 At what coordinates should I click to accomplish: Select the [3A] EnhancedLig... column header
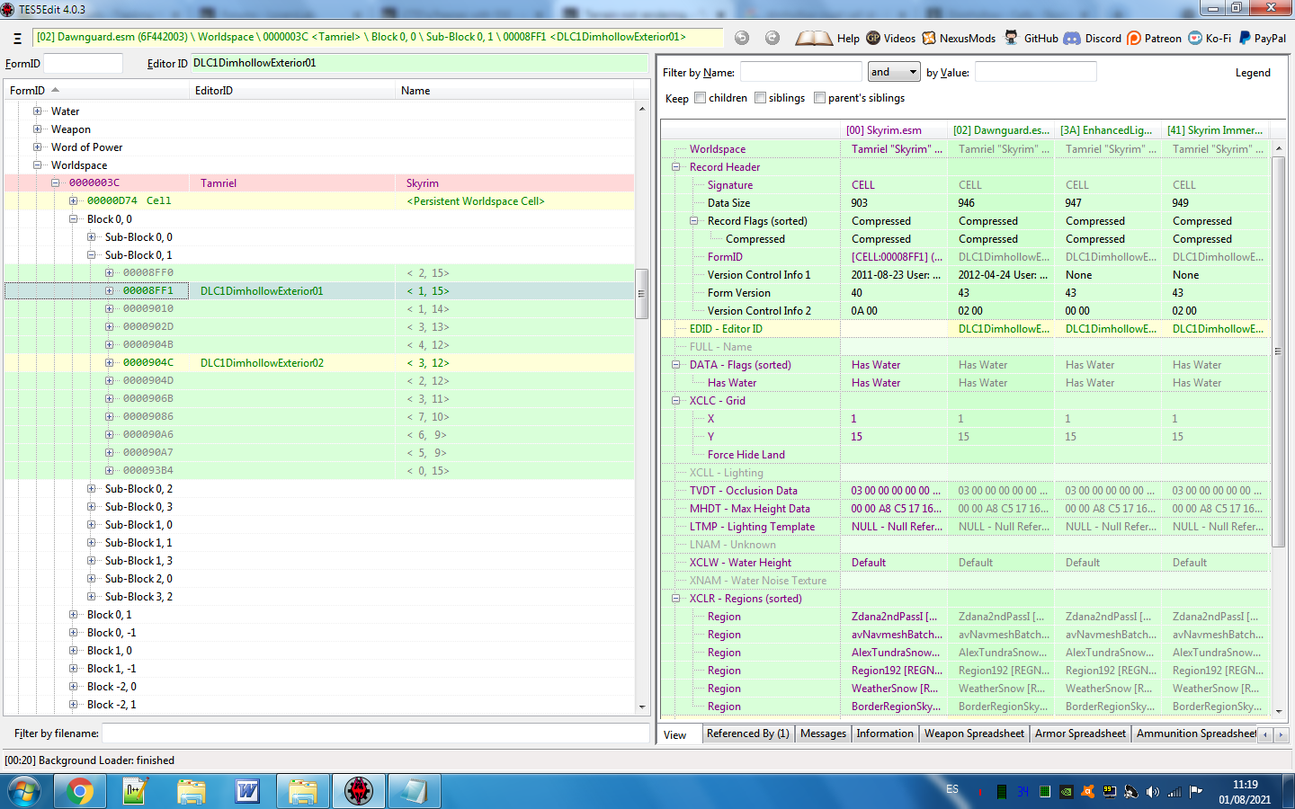click(1109, 130)
